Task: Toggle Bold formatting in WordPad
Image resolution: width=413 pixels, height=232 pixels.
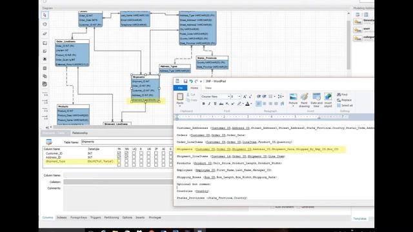Action: (x=204, y=104)
